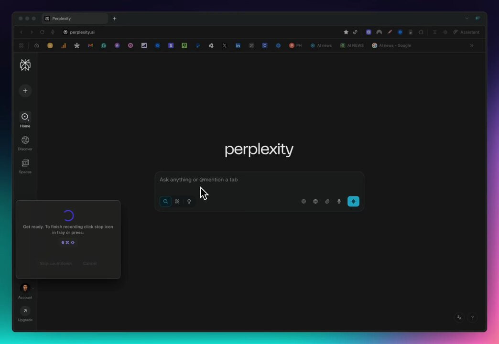Screen dimensions: 499x344
Task: Open the 'AI NEWS' bookmark with green icon
Action: [x=352, y=45]
